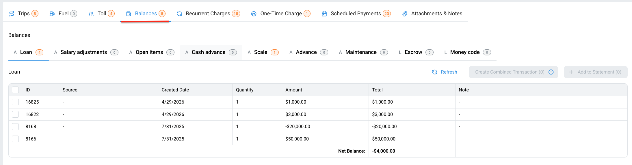The width and height of the screenshot is (632, 165).
Task: Click info icon on Create Combined Transaction
Action: 551,72
